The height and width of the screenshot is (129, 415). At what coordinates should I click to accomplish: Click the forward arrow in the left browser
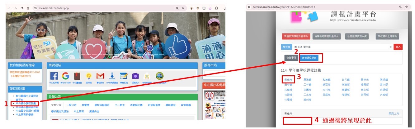tap(15, 8)
